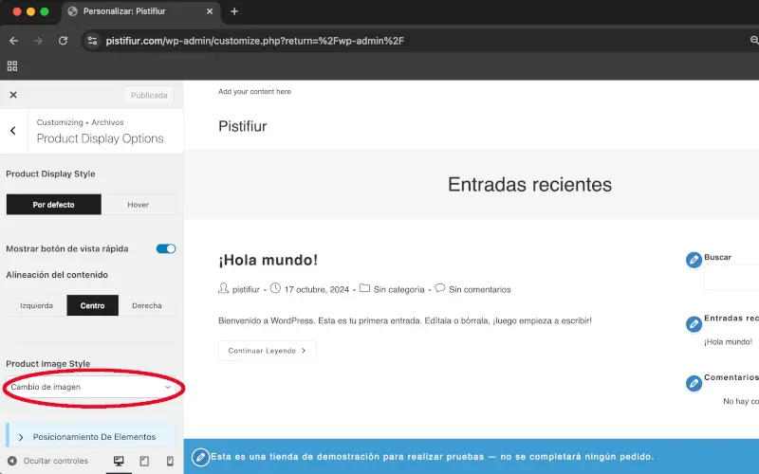Align content to Centro

92,305
